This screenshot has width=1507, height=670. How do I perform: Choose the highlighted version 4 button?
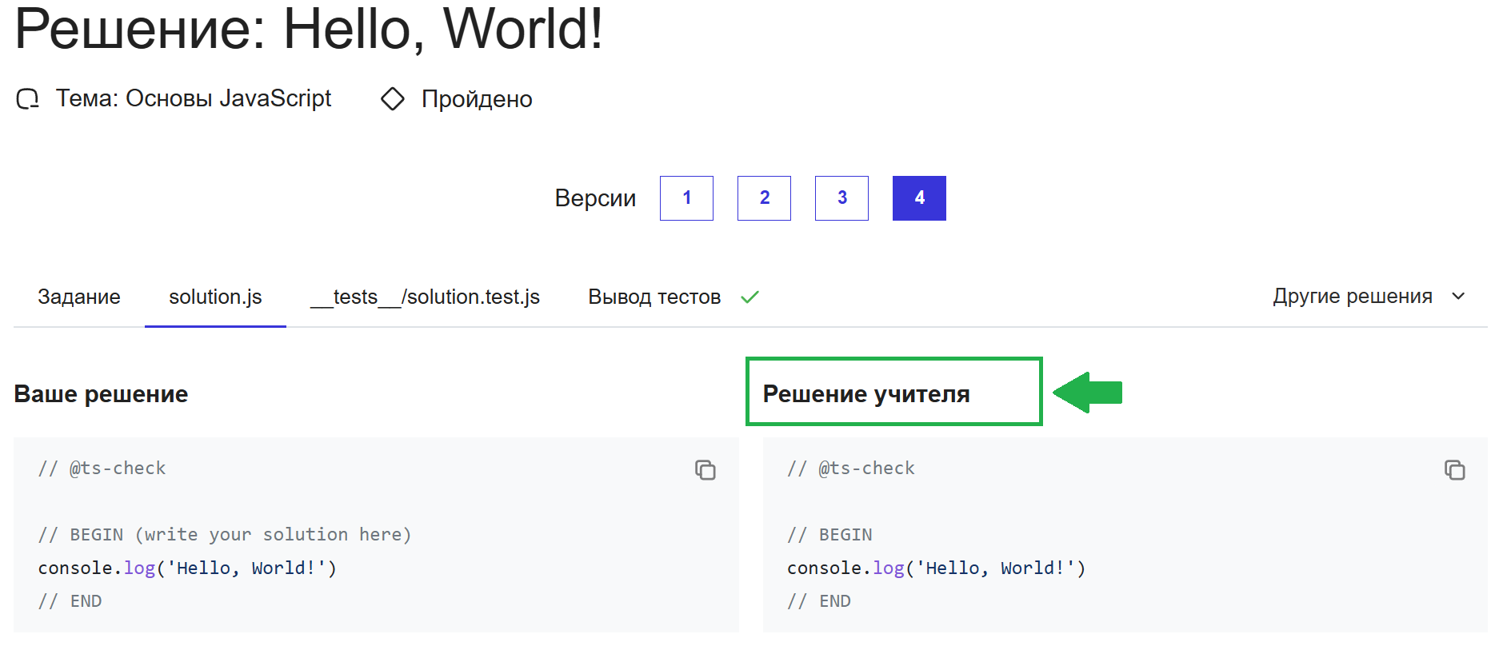tap(919, 198)
